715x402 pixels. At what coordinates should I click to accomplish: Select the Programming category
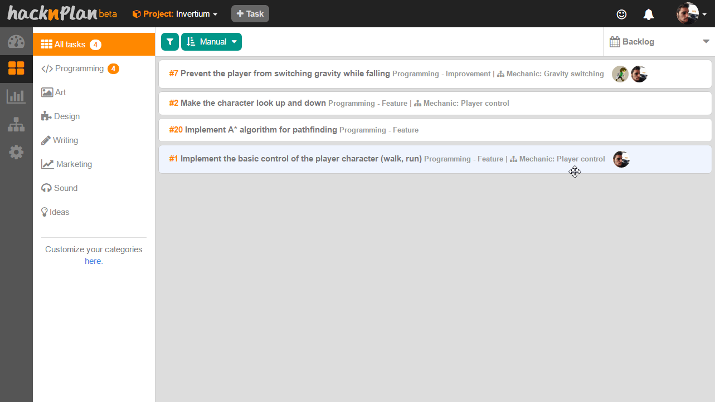79,68
